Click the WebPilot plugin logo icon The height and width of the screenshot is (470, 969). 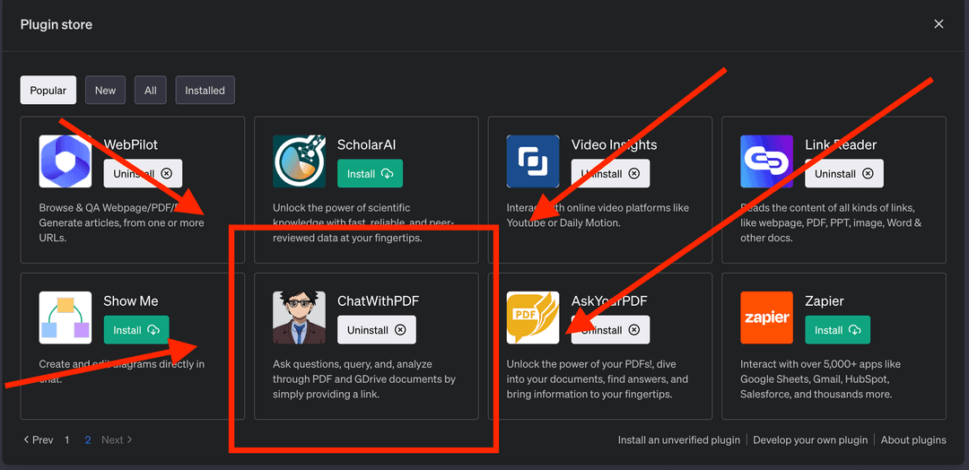(65, 161)
